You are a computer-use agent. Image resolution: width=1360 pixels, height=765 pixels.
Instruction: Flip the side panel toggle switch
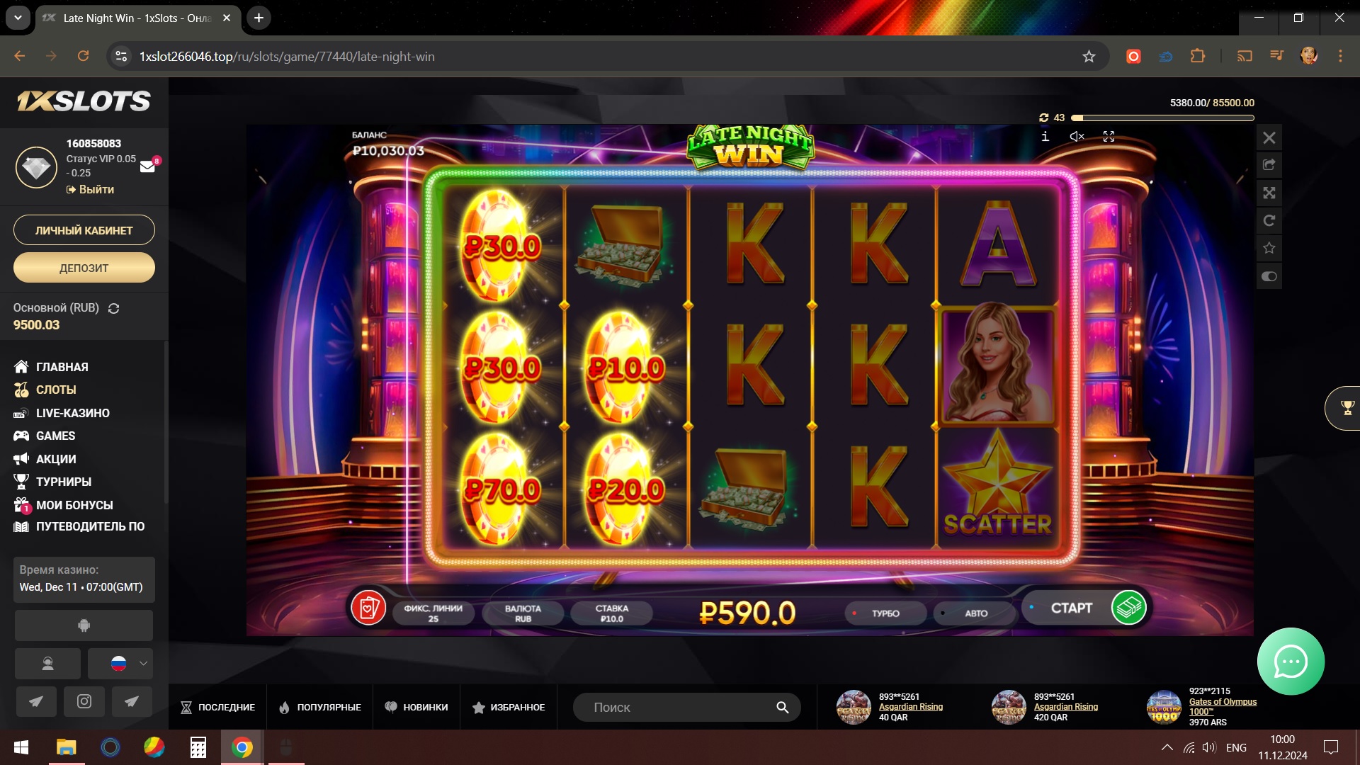point(1269,276)
